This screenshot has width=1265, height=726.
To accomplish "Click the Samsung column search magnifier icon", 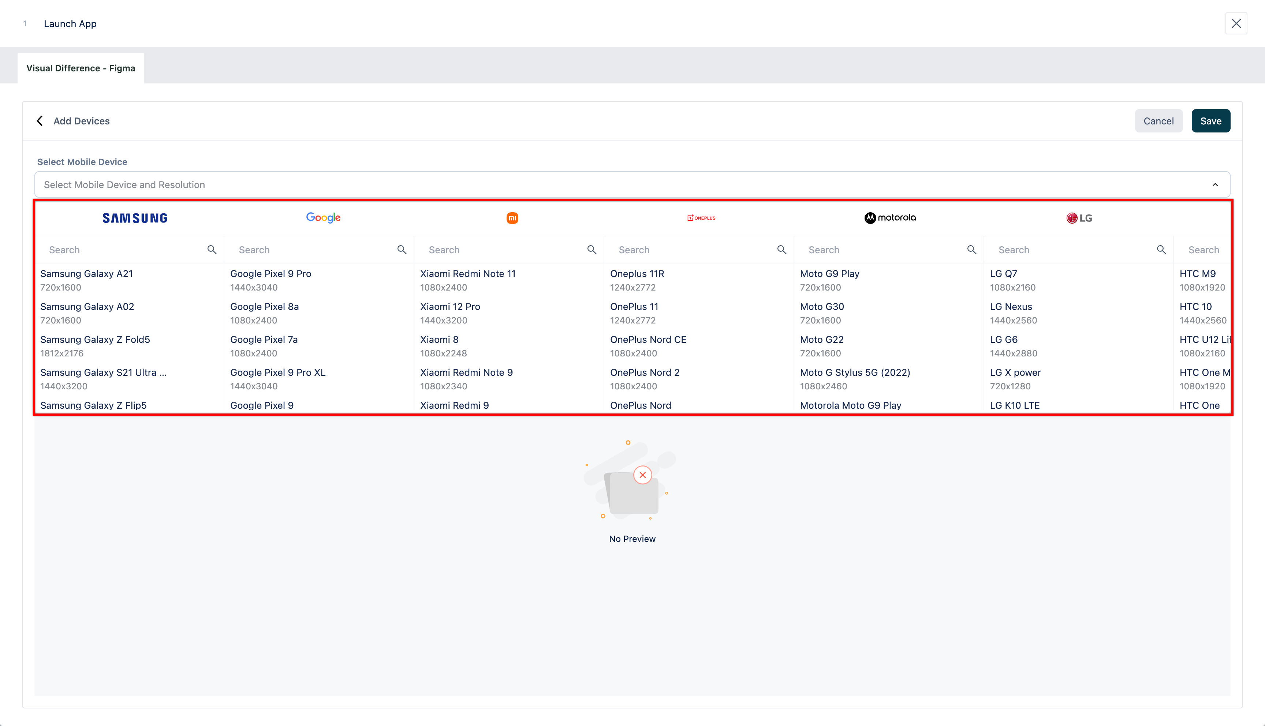I will pos(212,250).
